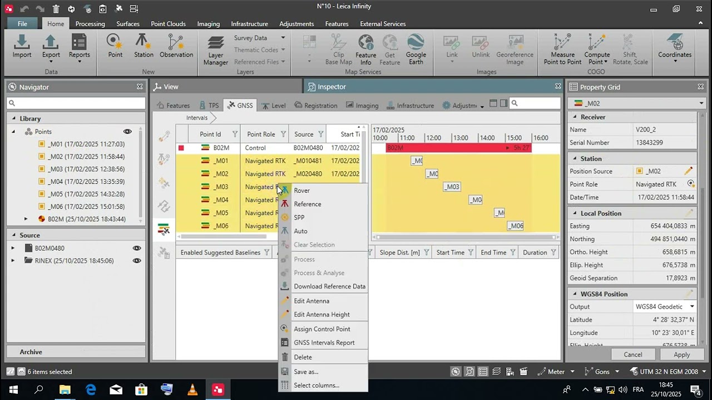Image resolution: width=712 pixels, height=400 pixels.
Task: Click red B02M bar in timeline
Action: click(458, 148)
